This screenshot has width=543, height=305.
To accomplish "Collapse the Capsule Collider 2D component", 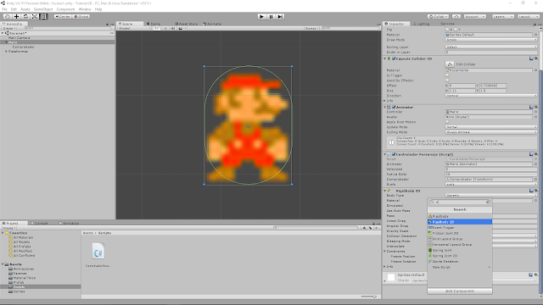I will [384, 58].
